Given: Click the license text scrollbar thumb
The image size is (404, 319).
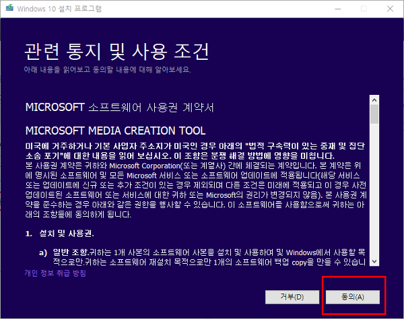Looking at the screenshot, I should (374, 114).
